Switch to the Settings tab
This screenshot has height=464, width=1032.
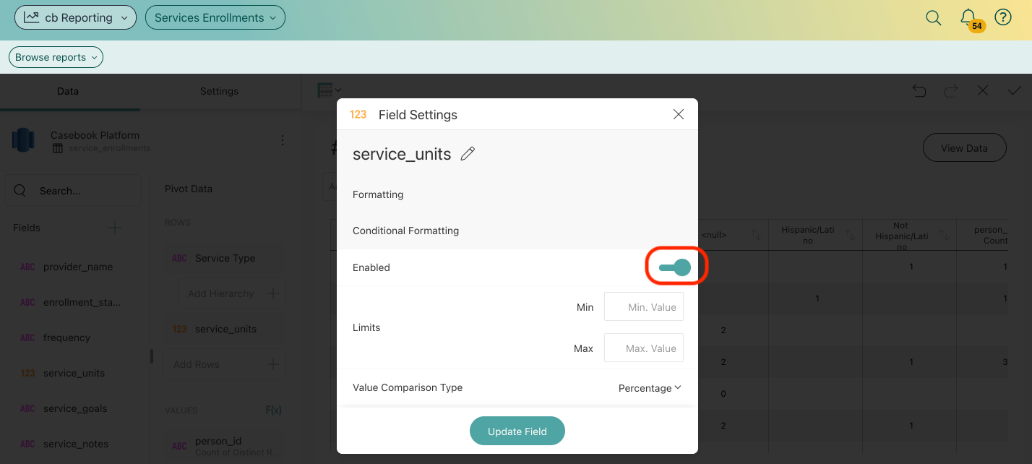[x=219, y=92]
